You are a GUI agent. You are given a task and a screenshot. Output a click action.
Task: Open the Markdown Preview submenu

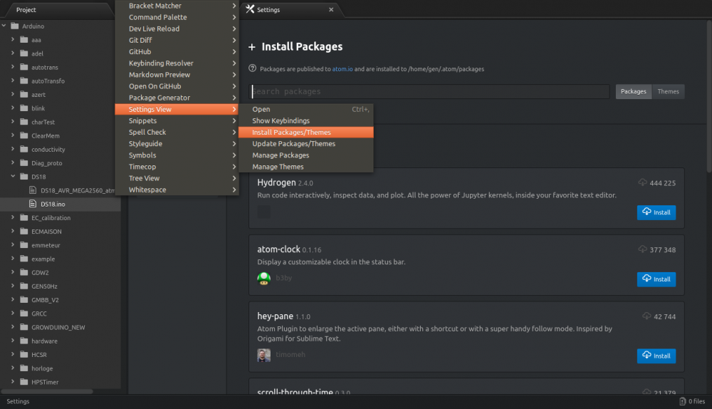click(x=177, y=75)
